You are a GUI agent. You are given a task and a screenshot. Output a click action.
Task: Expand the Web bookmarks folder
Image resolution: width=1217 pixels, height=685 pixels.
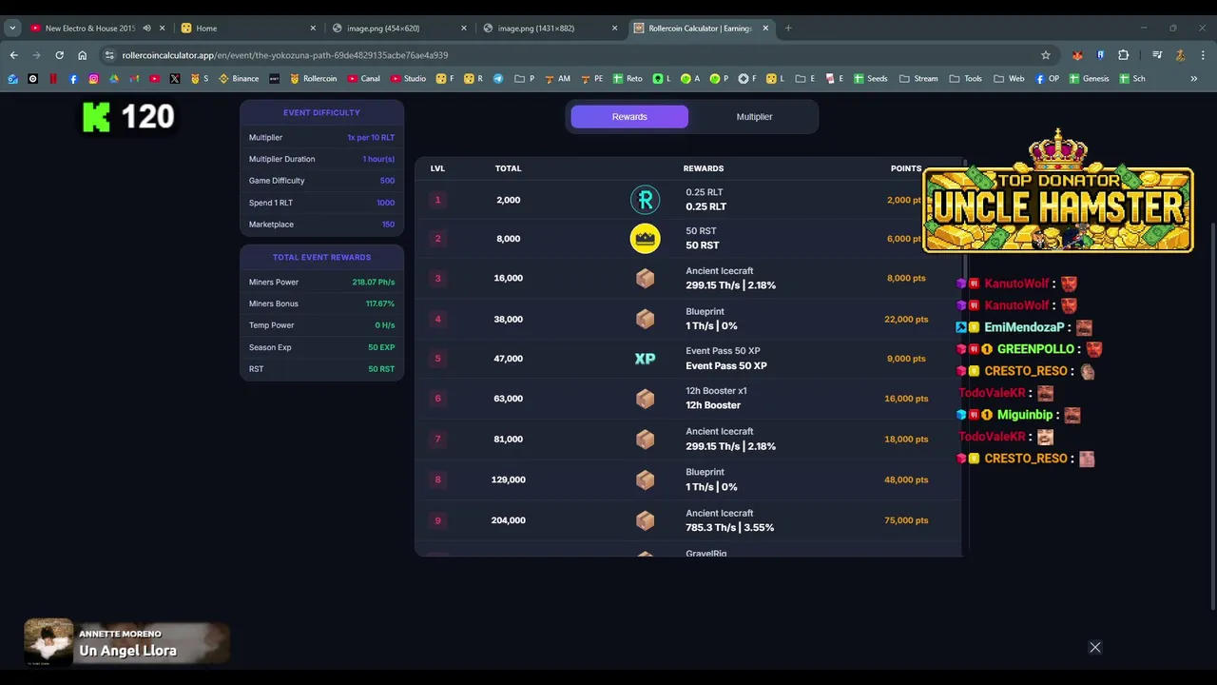pyautogui.click(x=1009, y=79)
